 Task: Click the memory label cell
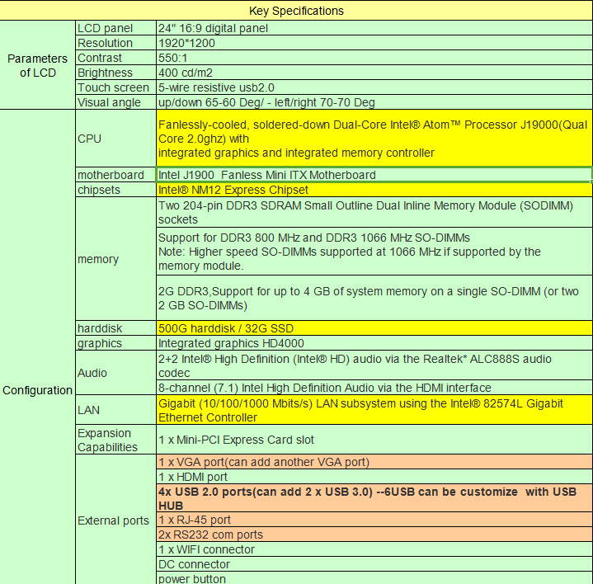click(x=115, y=259)
